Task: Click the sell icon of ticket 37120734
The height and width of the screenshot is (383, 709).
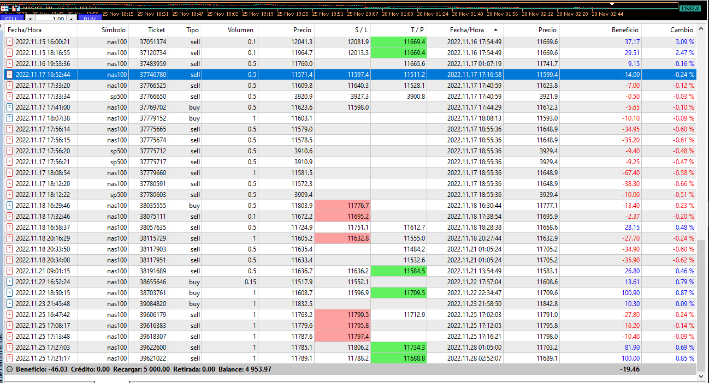Action: click(x=9, y=52)
